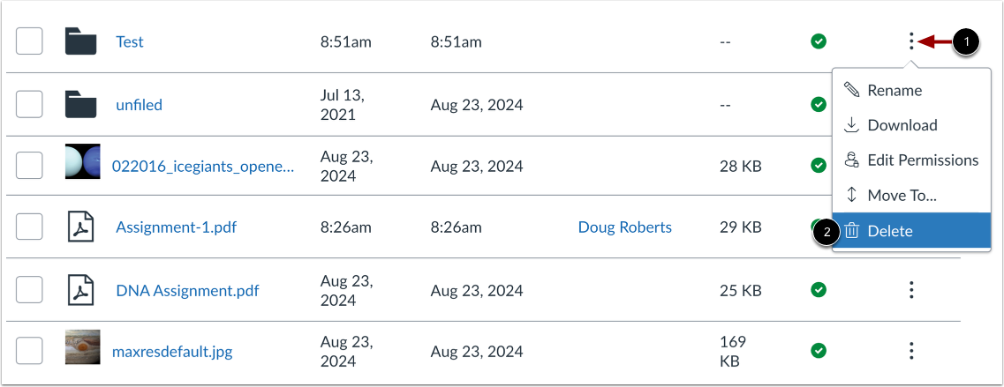
Task: Open options menu for Test folder
Action: [x=911, y=41]
